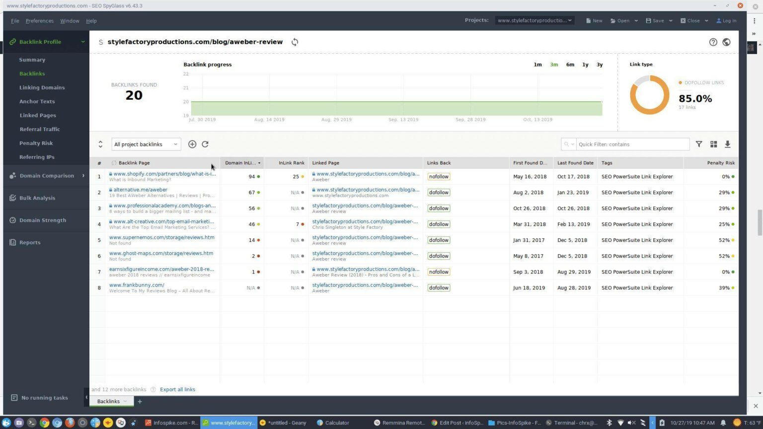Click the Dofollow Links legend dot
The width and height of the screenshot is (763, 429).
tap(680, 82)
